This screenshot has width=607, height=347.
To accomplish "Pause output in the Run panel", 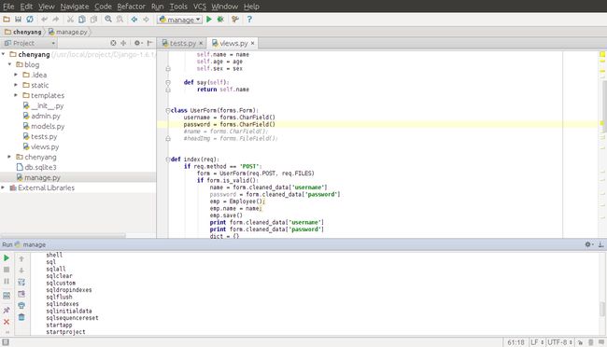I will pos(7,282).
